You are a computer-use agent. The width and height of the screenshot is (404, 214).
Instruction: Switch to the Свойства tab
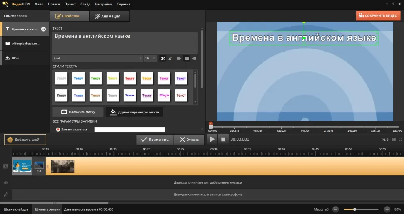click(x=69, y=16)
